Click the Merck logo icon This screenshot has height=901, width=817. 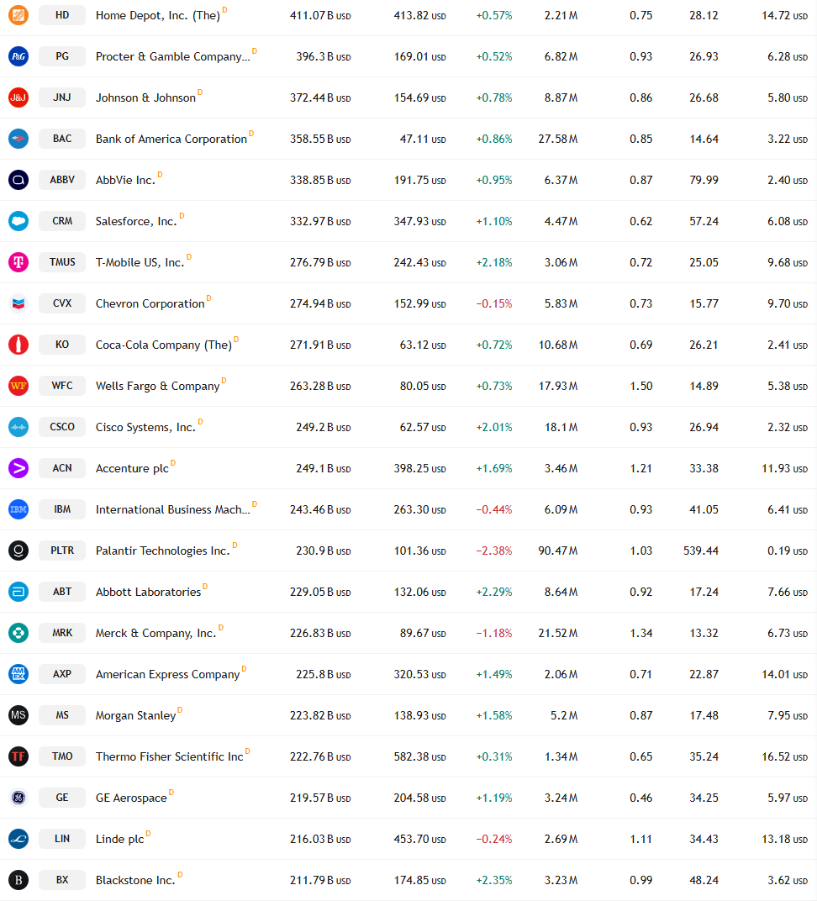point(18,633)
